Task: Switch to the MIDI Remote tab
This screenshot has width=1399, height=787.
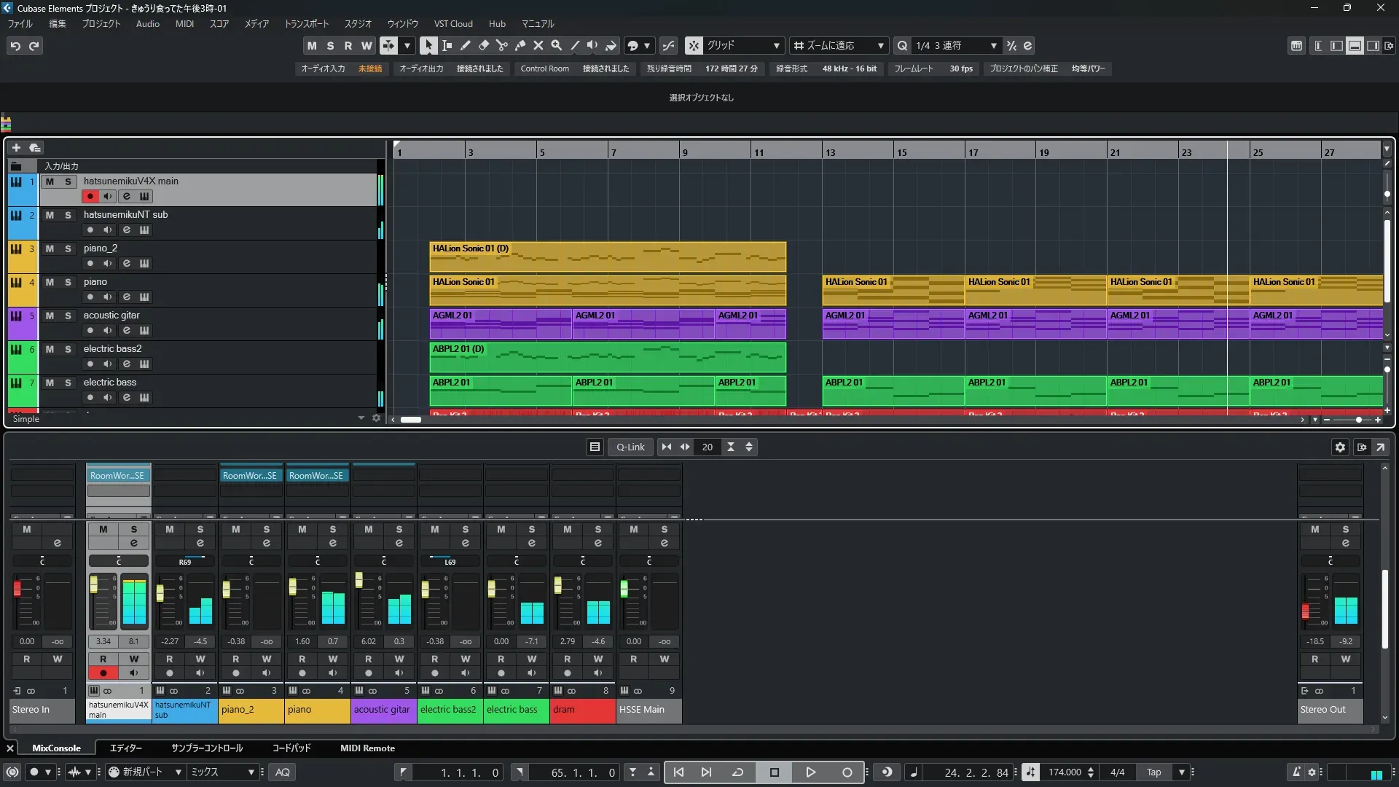Action: click(x=367, y=748)
